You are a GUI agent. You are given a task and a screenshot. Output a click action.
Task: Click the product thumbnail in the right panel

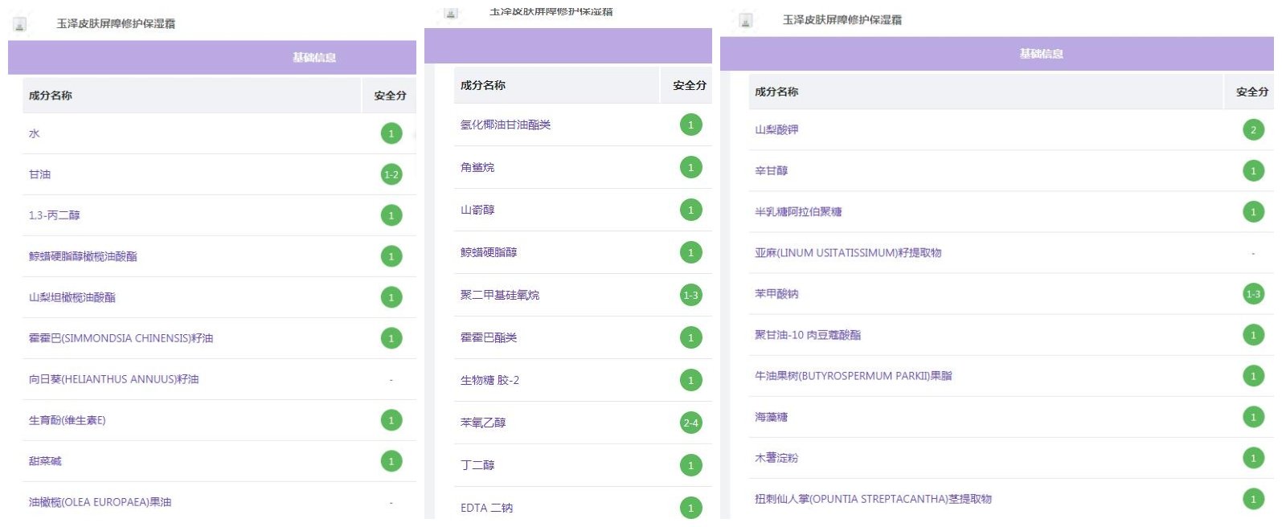click(x=746, y=21)
